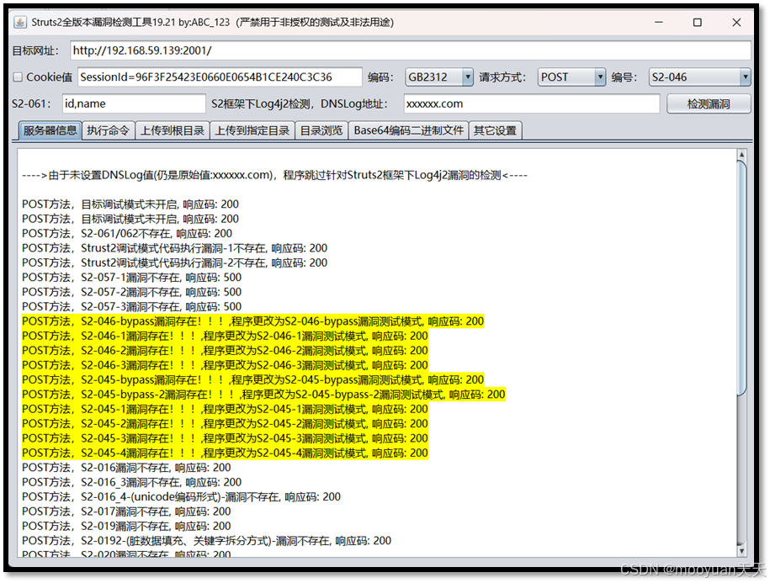Close the Struts2 tool window
This screenshot has width=770, height=583.
736,23
